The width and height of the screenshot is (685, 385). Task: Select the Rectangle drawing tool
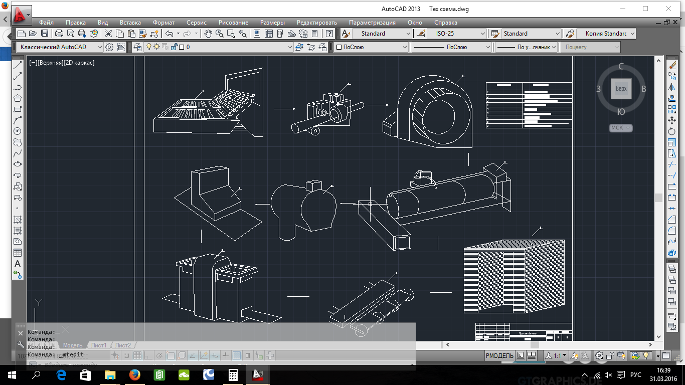18,109
